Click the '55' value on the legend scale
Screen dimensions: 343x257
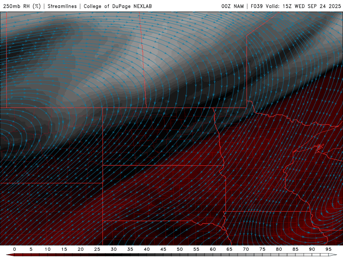196,249
